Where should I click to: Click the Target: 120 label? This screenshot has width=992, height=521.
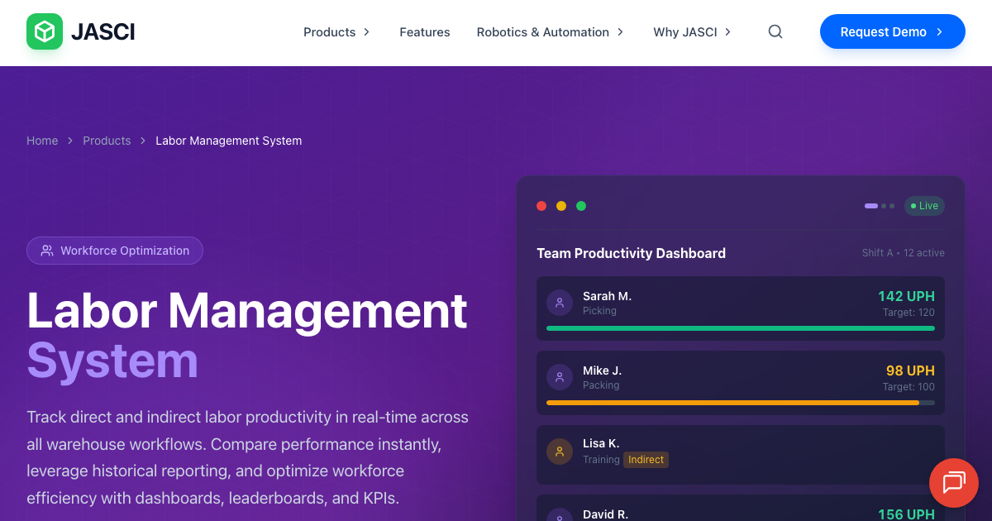coord(909,313)
